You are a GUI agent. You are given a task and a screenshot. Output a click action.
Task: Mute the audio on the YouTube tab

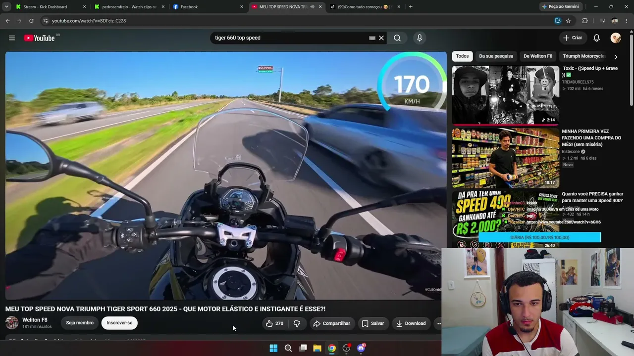312,7
